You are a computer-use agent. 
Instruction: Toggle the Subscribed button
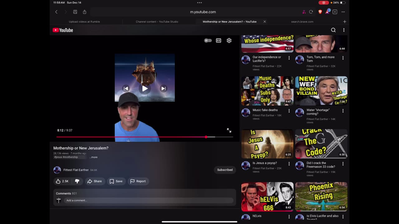click(x=225, y=170)
